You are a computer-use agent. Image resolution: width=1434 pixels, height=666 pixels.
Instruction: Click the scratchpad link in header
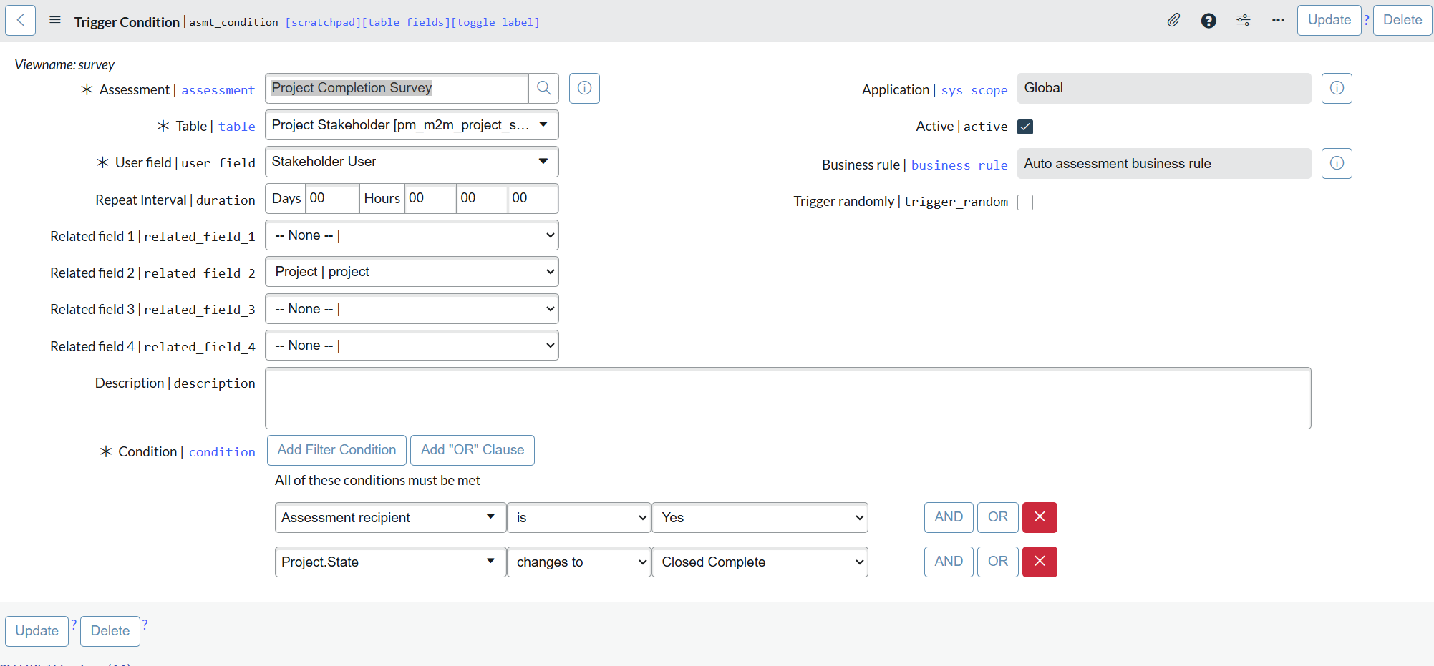pyautogui.click(x=323, y=22)
